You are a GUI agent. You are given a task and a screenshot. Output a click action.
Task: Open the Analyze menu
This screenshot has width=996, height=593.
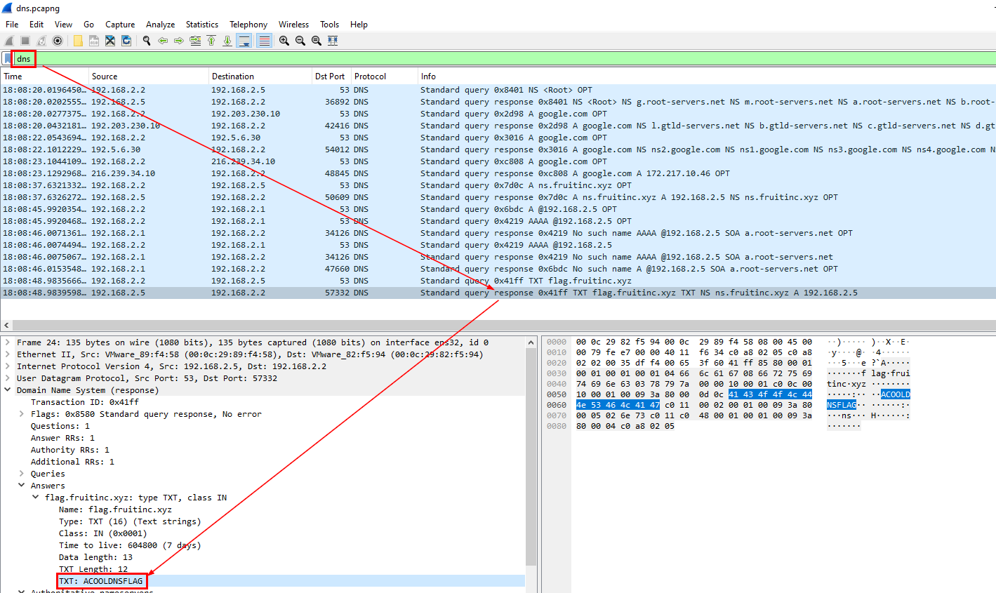pyautogui.click(x=160, y=25)
